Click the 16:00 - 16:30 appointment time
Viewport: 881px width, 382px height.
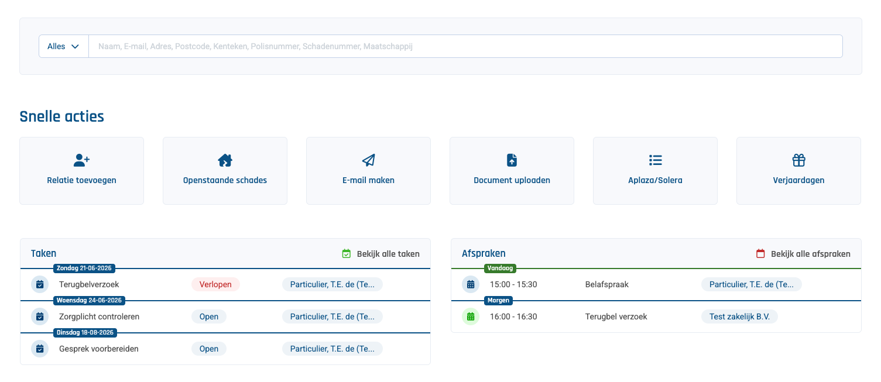point(513,316)
